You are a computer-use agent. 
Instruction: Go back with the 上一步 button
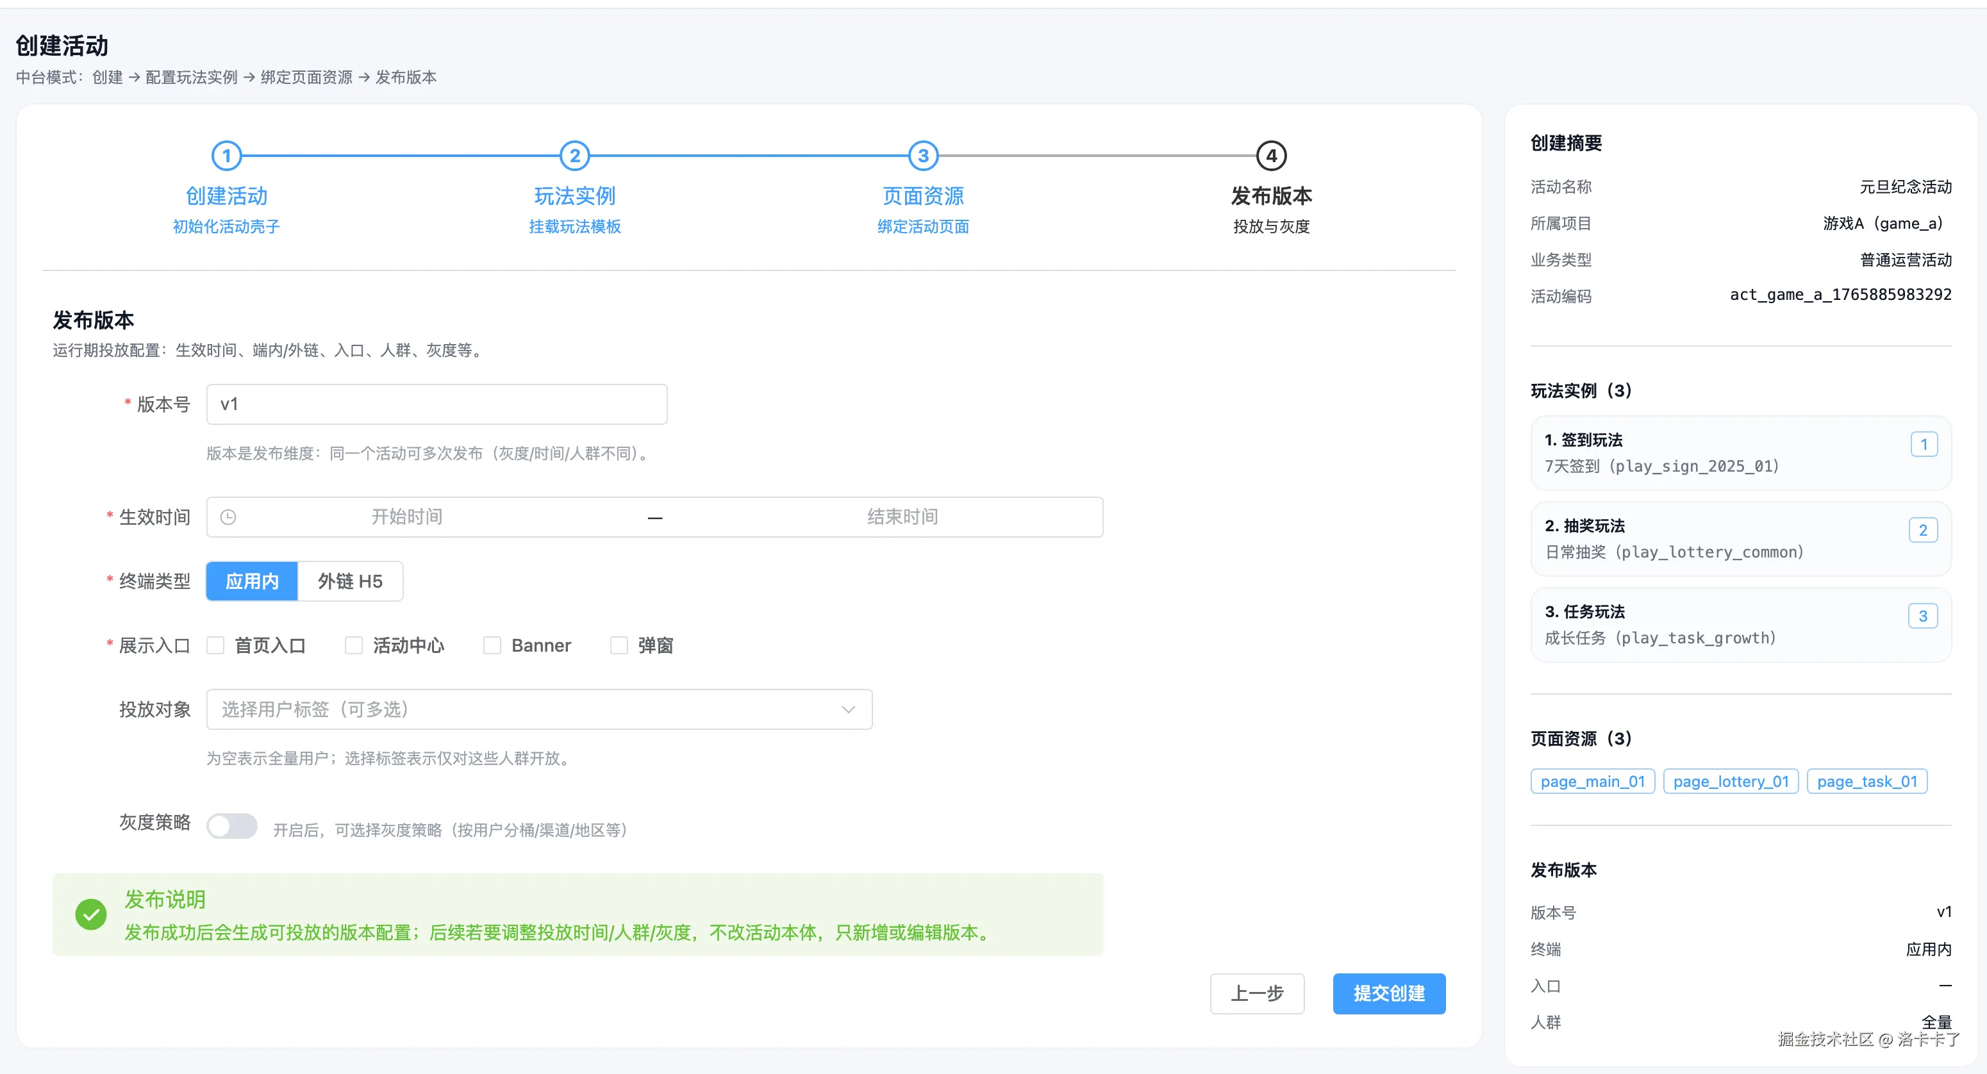[1256, 993]
